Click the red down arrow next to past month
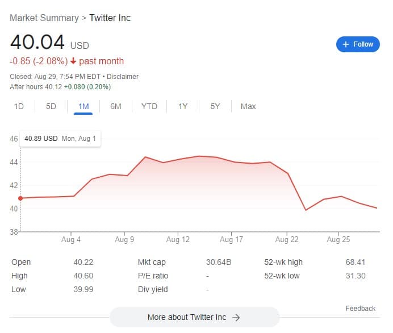393x333 pixels. coord(73,61)
